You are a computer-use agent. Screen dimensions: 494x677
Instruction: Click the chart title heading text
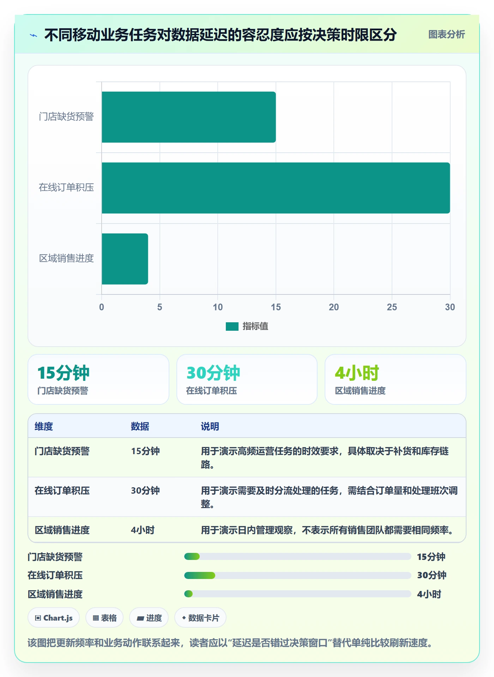coord(221,35)
